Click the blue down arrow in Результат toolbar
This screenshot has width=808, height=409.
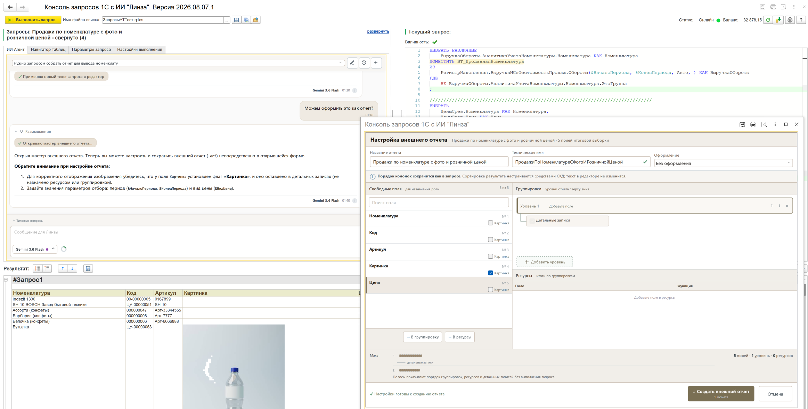[72, 268]
